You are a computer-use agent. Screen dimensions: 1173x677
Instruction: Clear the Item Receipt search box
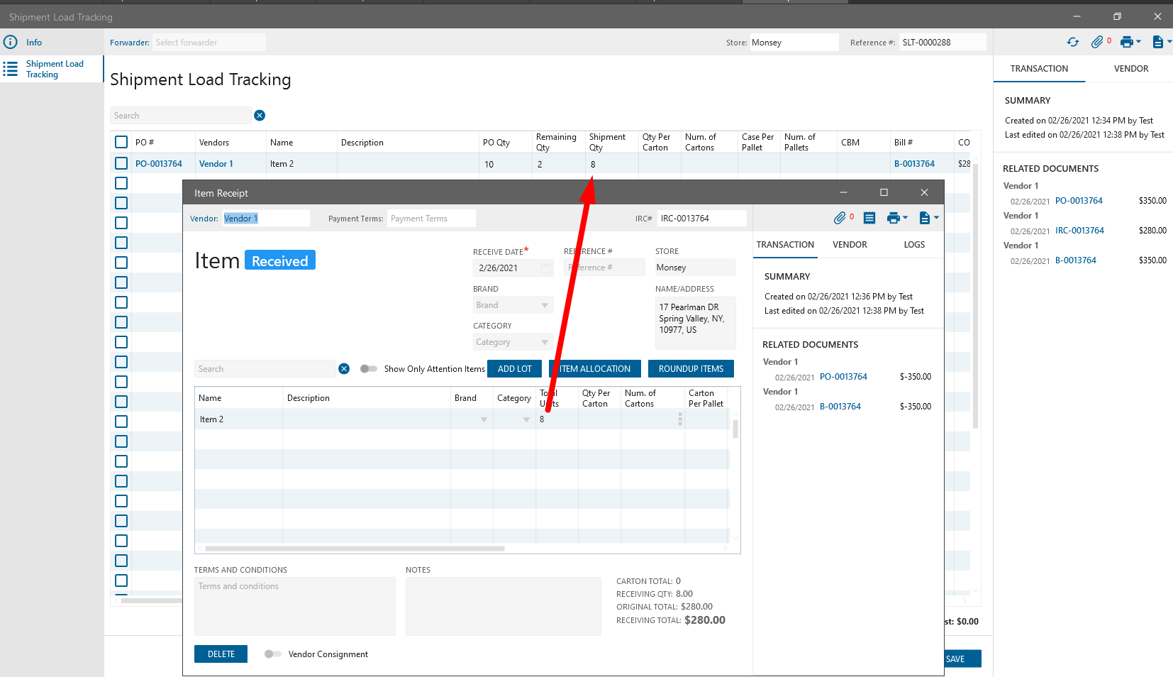[344, 369]
